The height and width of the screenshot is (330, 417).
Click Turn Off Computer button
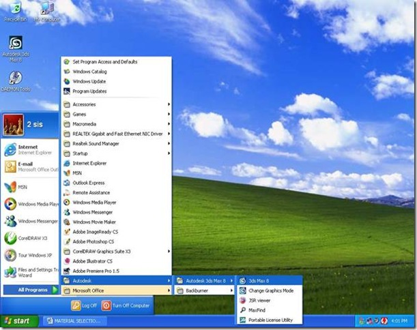(x=126, y=305)
